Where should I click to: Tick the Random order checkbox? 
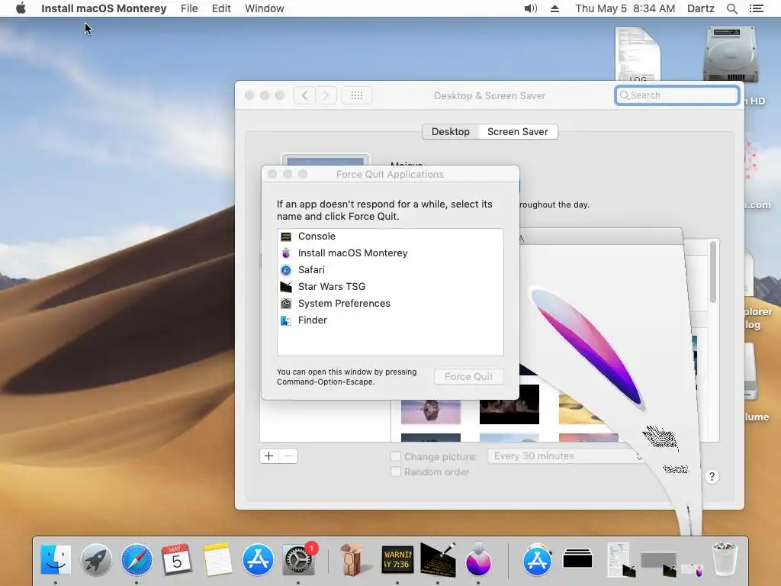(x=396, y=472)
